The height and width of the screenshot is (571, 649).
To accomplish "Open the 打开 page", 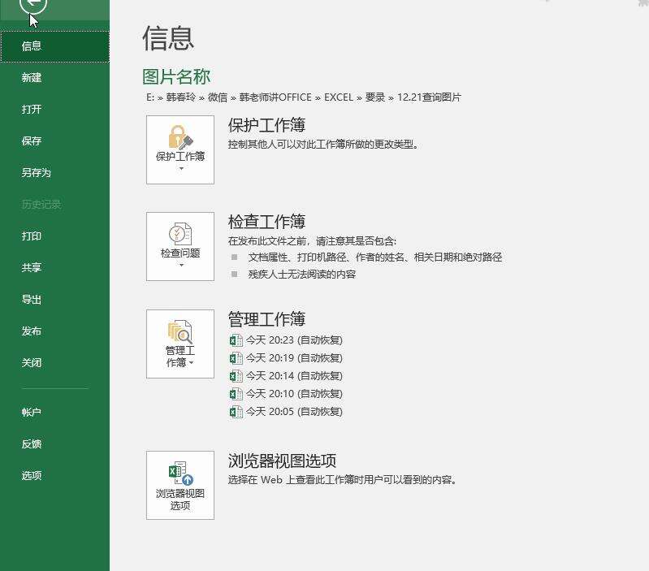I will (x=32, y=109).
